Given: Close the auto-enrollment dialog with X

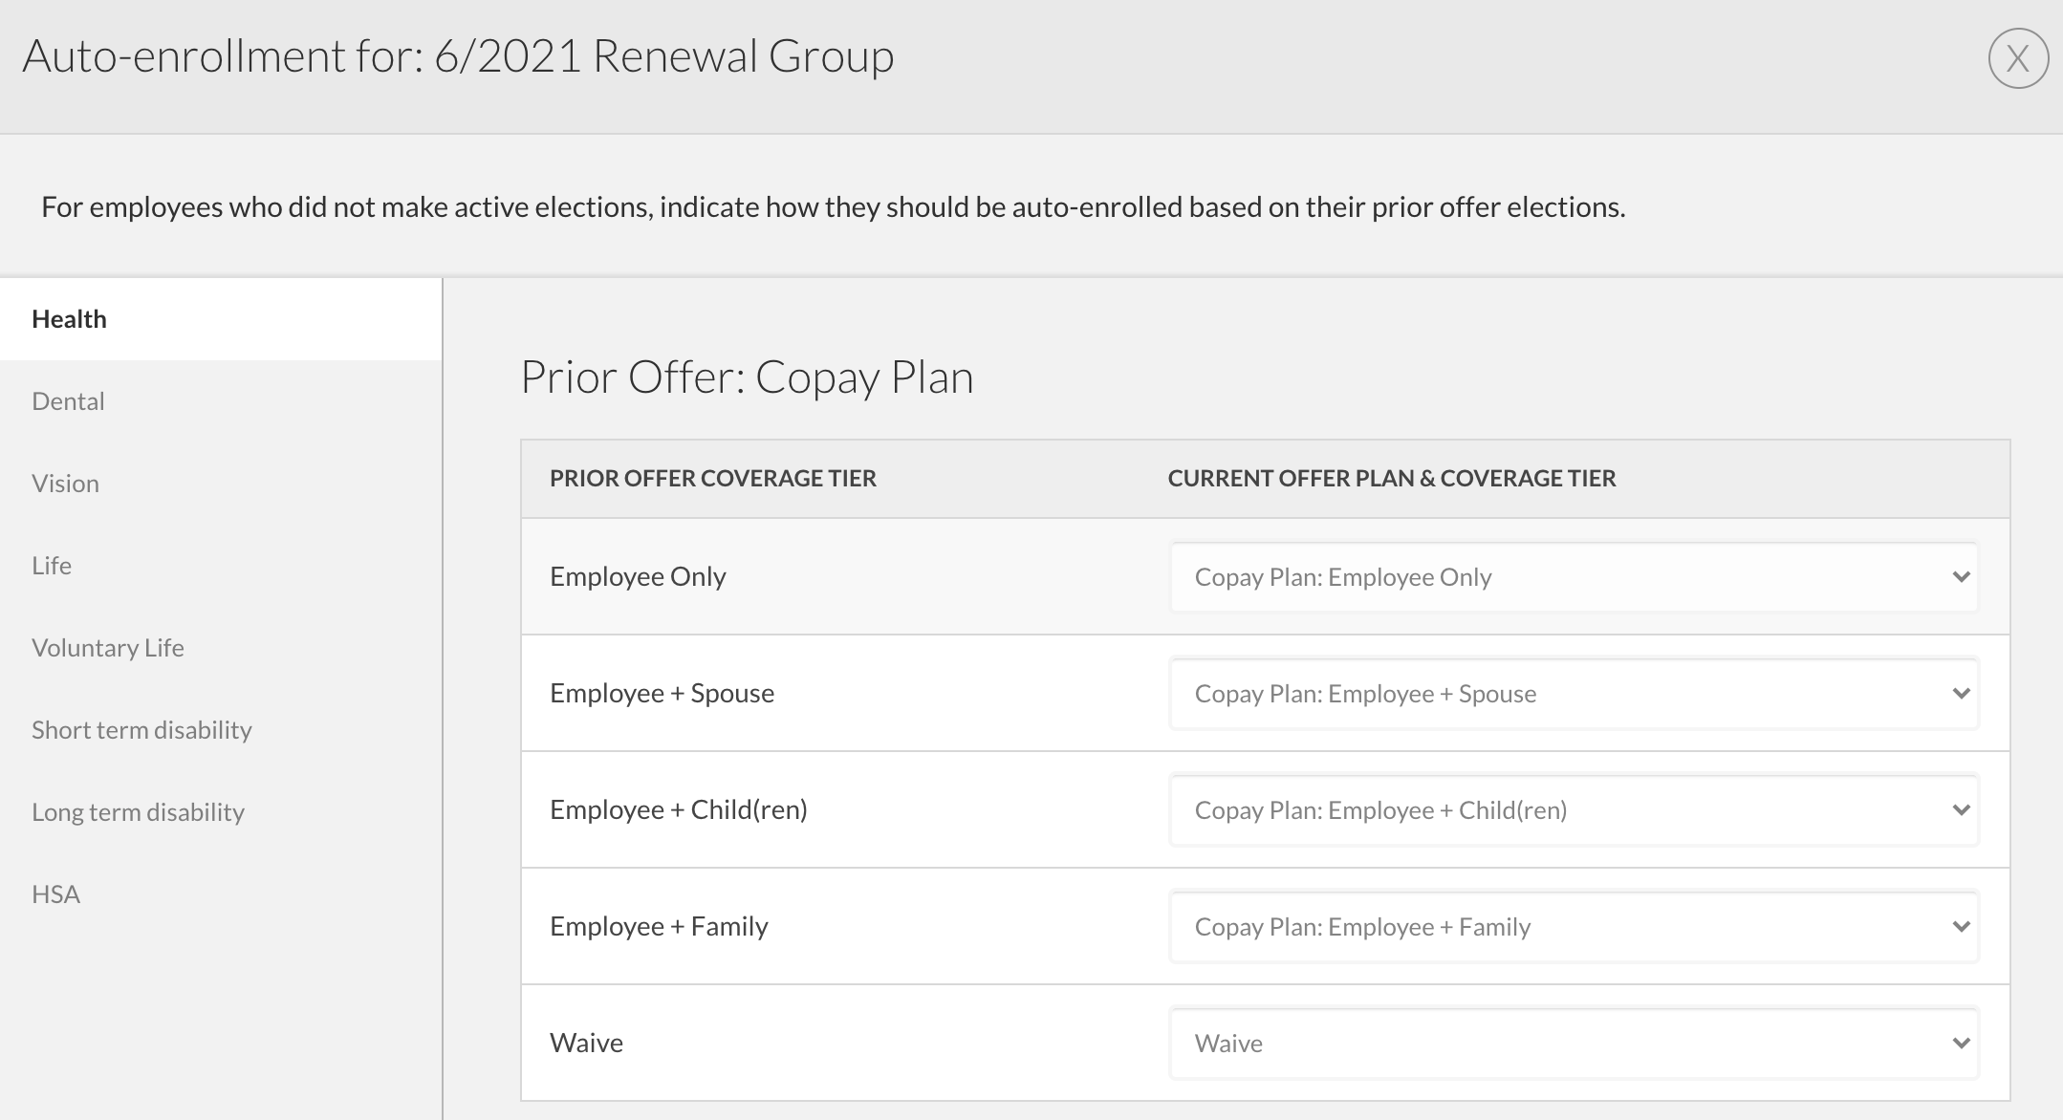Looking at the screenshot, I should pos(2018,58).
